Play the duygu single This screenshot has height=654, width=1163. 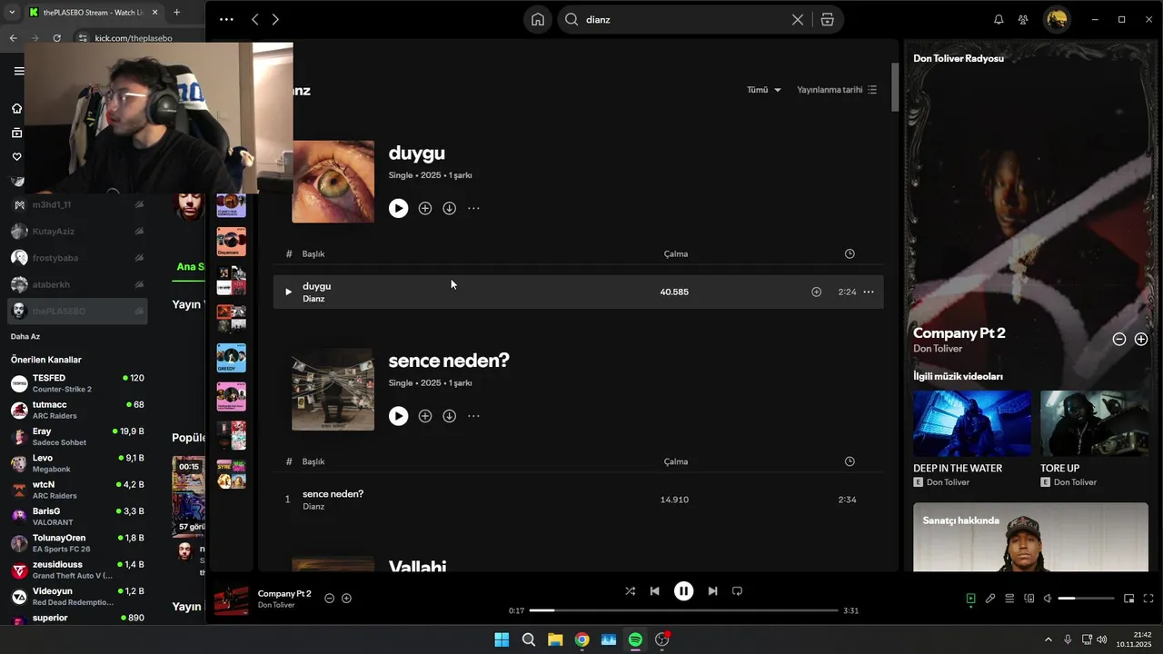click(x=398, y=208)
